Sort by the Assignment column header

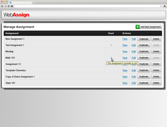[12, 33]
